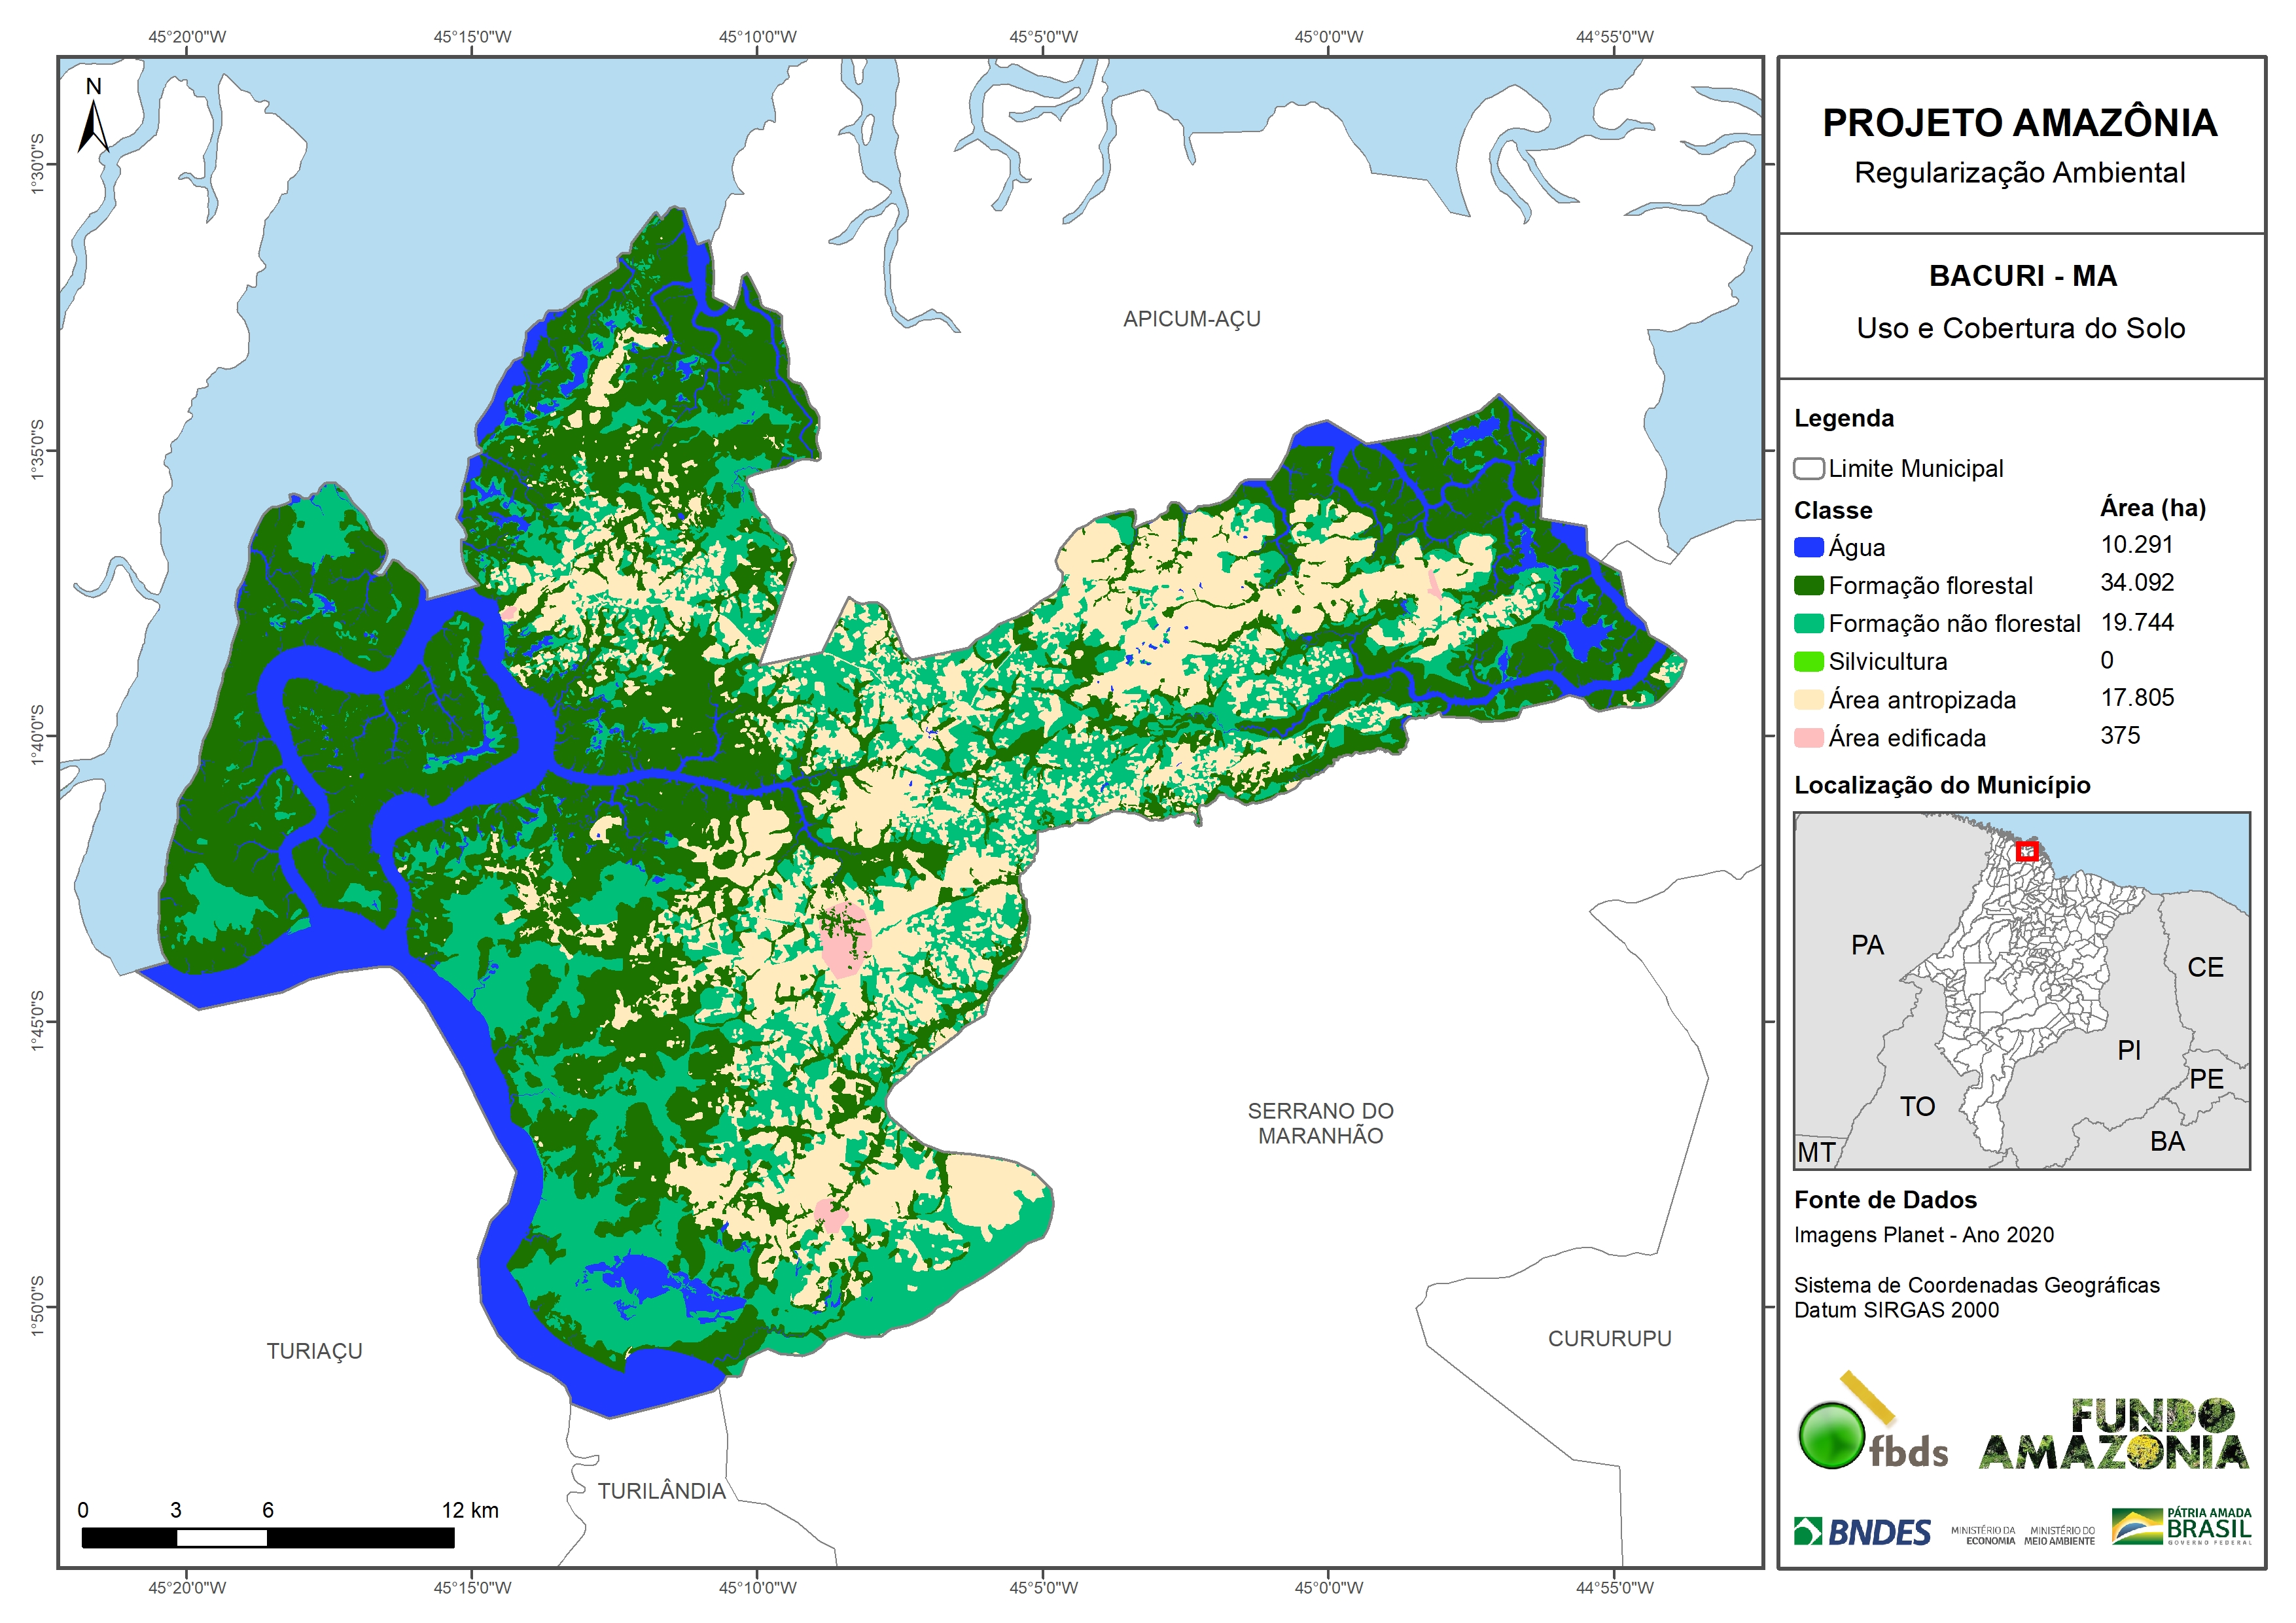Click the north arrow compass icon
The width and height of the screenshot is (2296, 1623).
[93, 125]
